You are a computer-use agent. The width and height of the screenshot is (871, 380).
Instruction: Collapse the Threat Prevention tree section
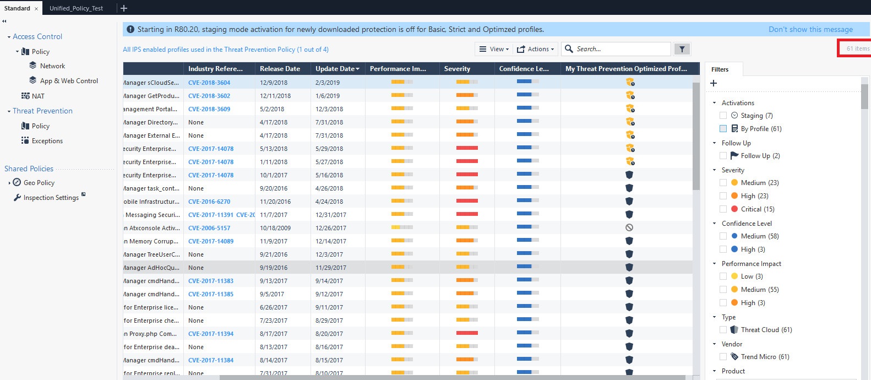(x=9, y=111)
